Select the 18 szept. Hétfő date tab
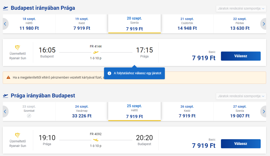This screenshot has height=156, width=270. point(29,24)
